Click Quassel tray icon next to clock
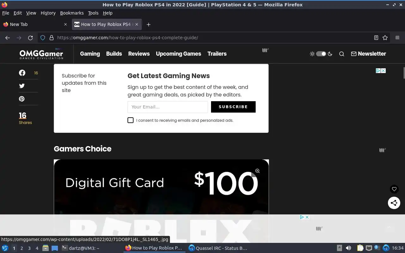The height and width of the screenshot is (253, 405). click(386, 248)
